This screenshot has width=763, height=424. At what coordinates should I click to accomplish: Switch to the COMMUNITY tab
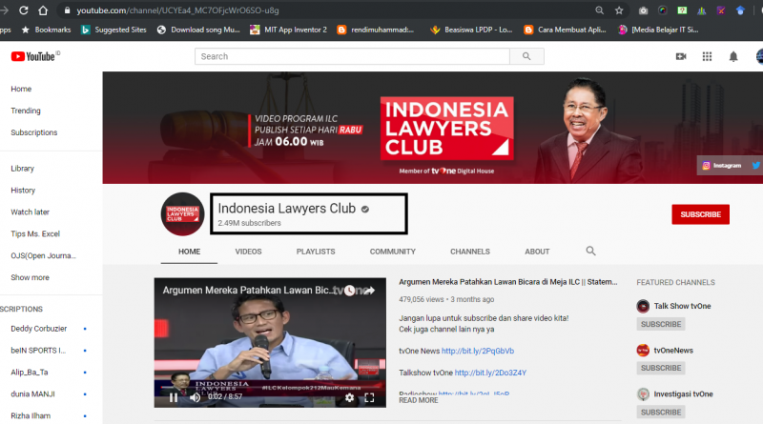click(393, 252)
